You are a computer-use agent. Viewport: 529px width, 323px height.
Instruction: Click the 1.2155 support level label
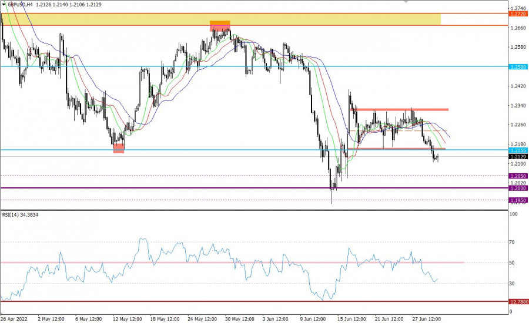pyautogui.click(x=518, y=150)
